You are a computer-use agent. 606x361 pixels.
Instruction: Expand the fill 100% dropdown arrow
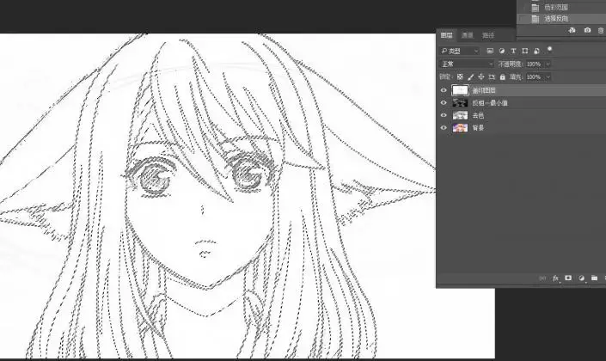(548, 76)
